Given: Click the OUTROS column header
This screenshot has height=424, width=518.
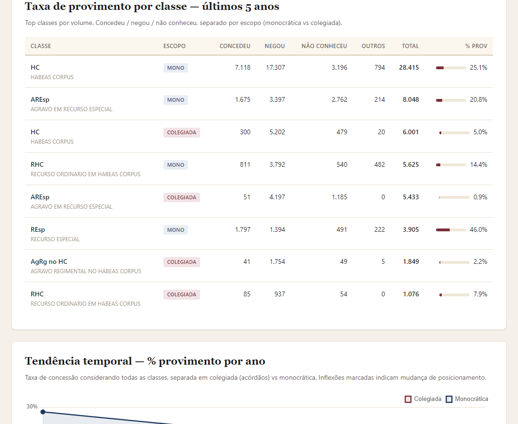Looking at the screenshot, I should tap(373, 46).
